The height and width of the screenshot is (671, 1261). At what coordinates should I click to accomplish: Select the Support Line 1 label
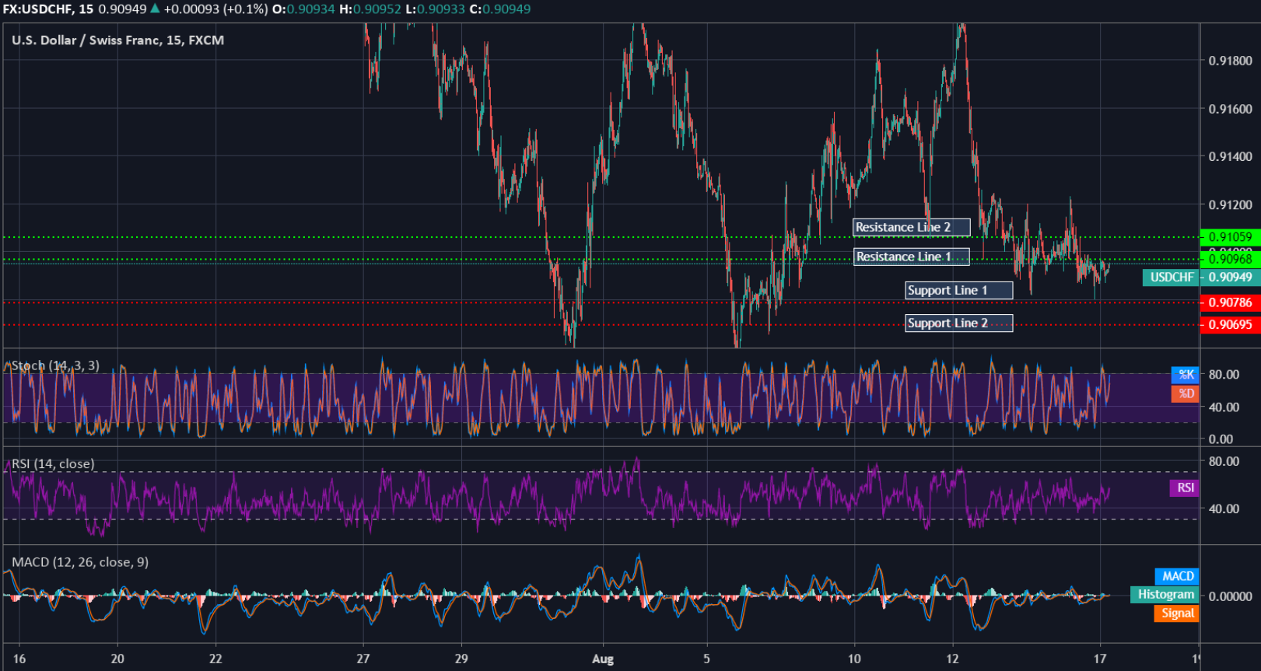point(959,290)
